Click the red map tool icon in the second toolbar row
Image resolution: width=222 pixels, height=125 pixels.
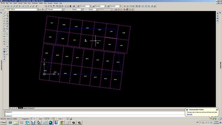(x=127, y=9)
